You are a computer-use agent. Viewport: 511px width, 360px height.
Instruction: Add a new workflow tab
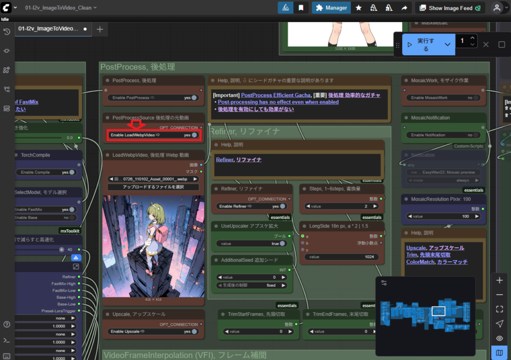100,29
